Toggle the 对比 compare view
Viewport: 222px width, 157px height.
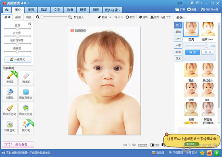pos(155,145)
